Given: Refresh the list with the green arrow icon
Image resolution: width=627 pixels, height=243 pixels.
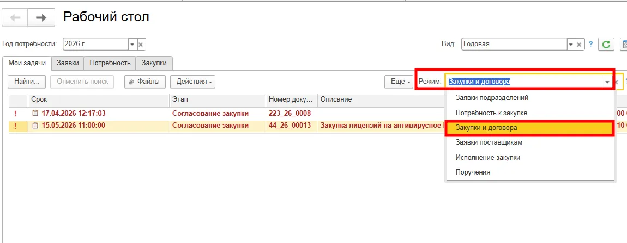Looking at the screenshot, I should (606, 44).
